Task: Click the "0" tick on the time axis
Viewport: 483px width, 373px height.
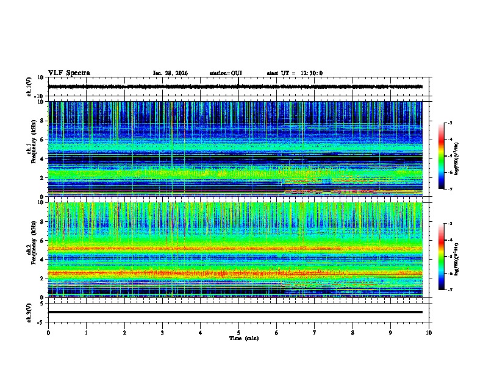Action: [48, 333]
